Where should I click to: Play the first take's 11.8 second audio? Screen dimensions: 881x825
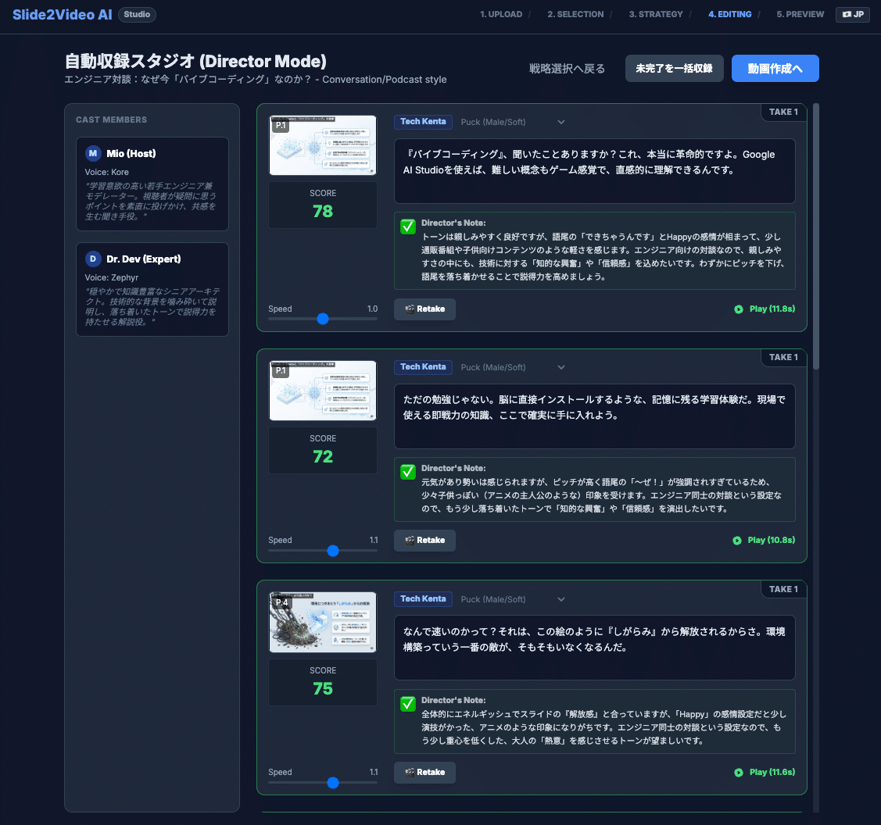[x=763, y=309]
